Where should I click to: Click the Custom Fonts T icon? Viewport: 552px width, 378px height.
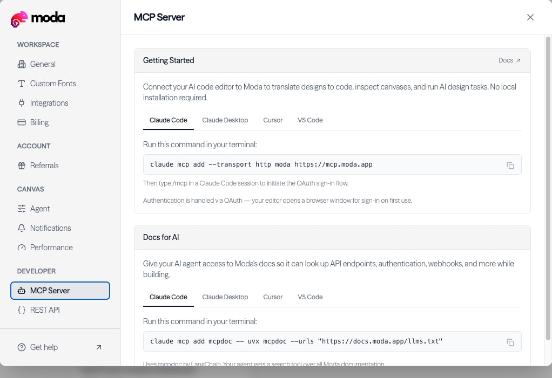pos(22,84)
